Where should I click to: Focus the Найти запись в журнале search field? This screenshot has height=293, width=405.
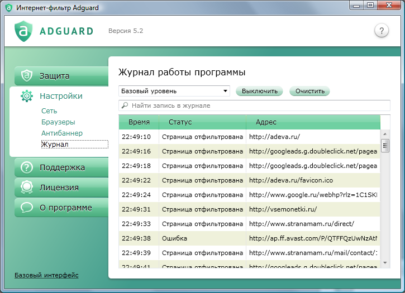254,105
